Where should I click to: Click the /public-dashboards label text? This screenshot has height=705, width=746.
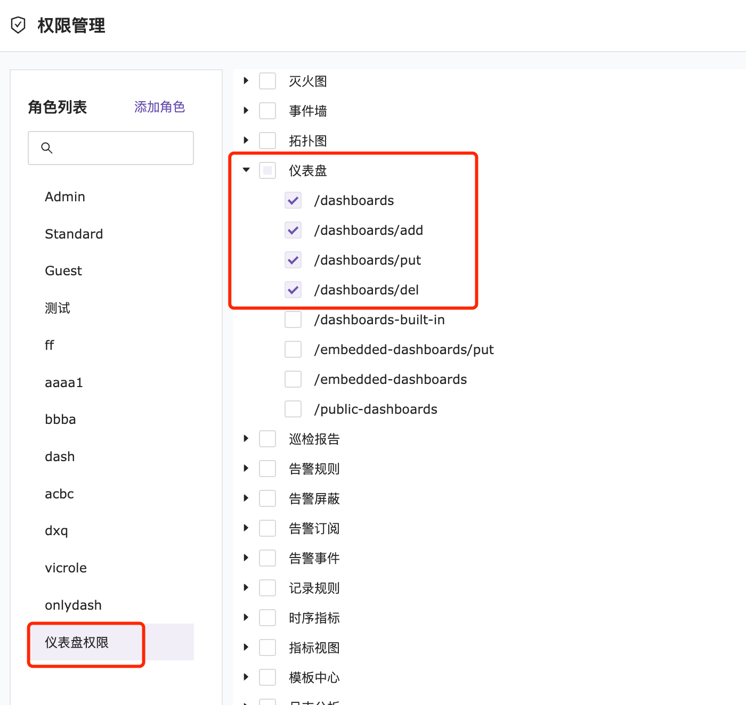pos(376,409)
